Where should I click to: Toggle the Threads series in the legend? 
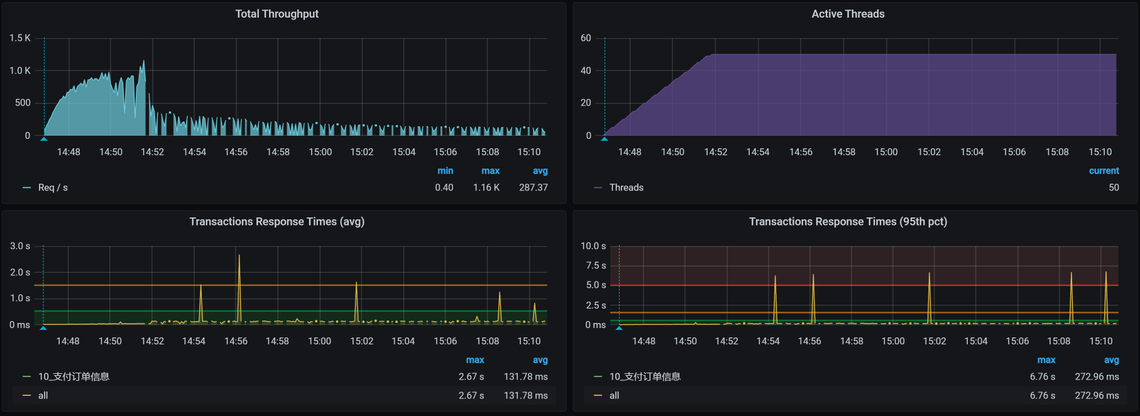(x=626, y=187)
